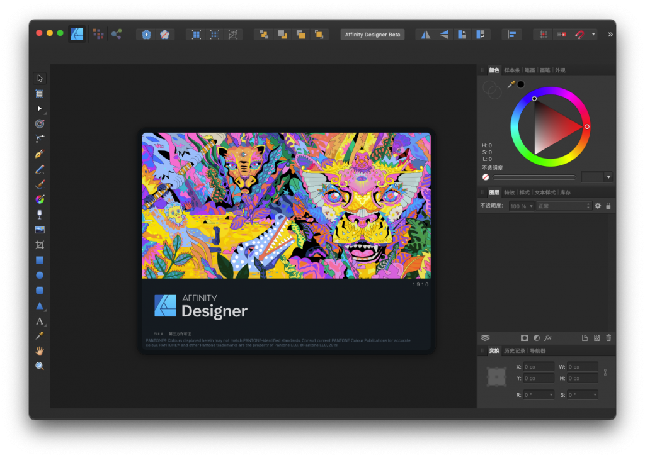This screenshot has width=645, height=458.
Task: Click the Affinity Designer Beta title button
Action: coord(372,35)
